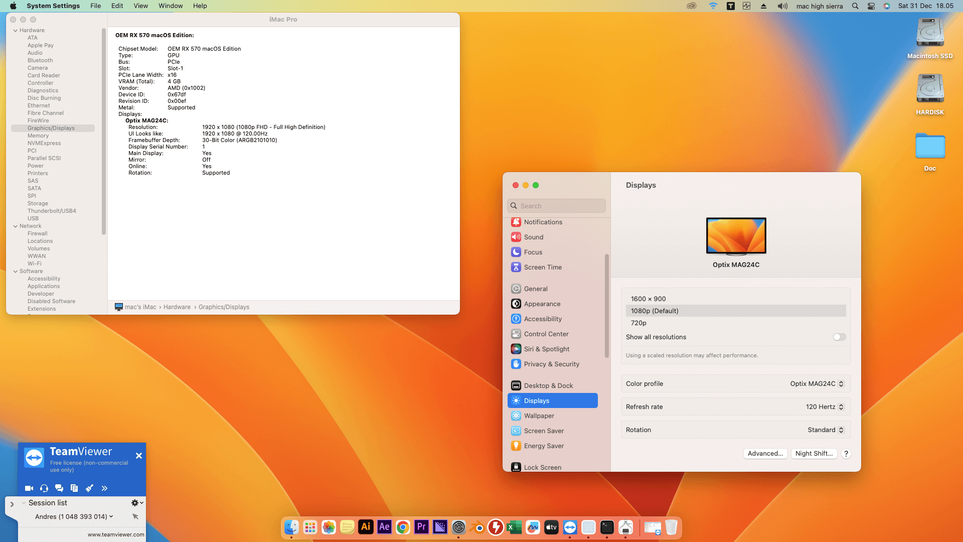Click the TeamViewer whiteboard brush icon
This screenshot has width=963, height=542.
pos(89,488)
